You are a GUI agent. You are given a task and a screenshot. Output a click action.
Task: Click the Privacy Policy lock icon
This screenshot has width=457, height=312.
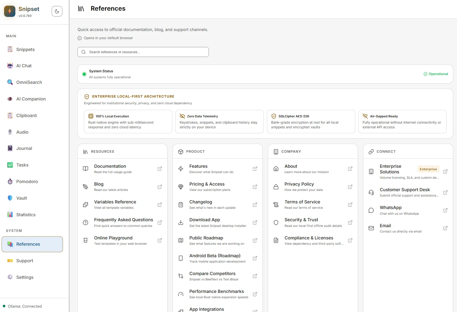(x=276, y=187)
